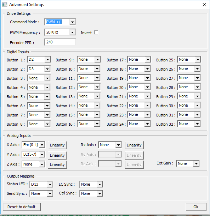The image size is (210, 216).
Task: Expand the Button 8 pin dropdown
Action: tap(39, 124)
